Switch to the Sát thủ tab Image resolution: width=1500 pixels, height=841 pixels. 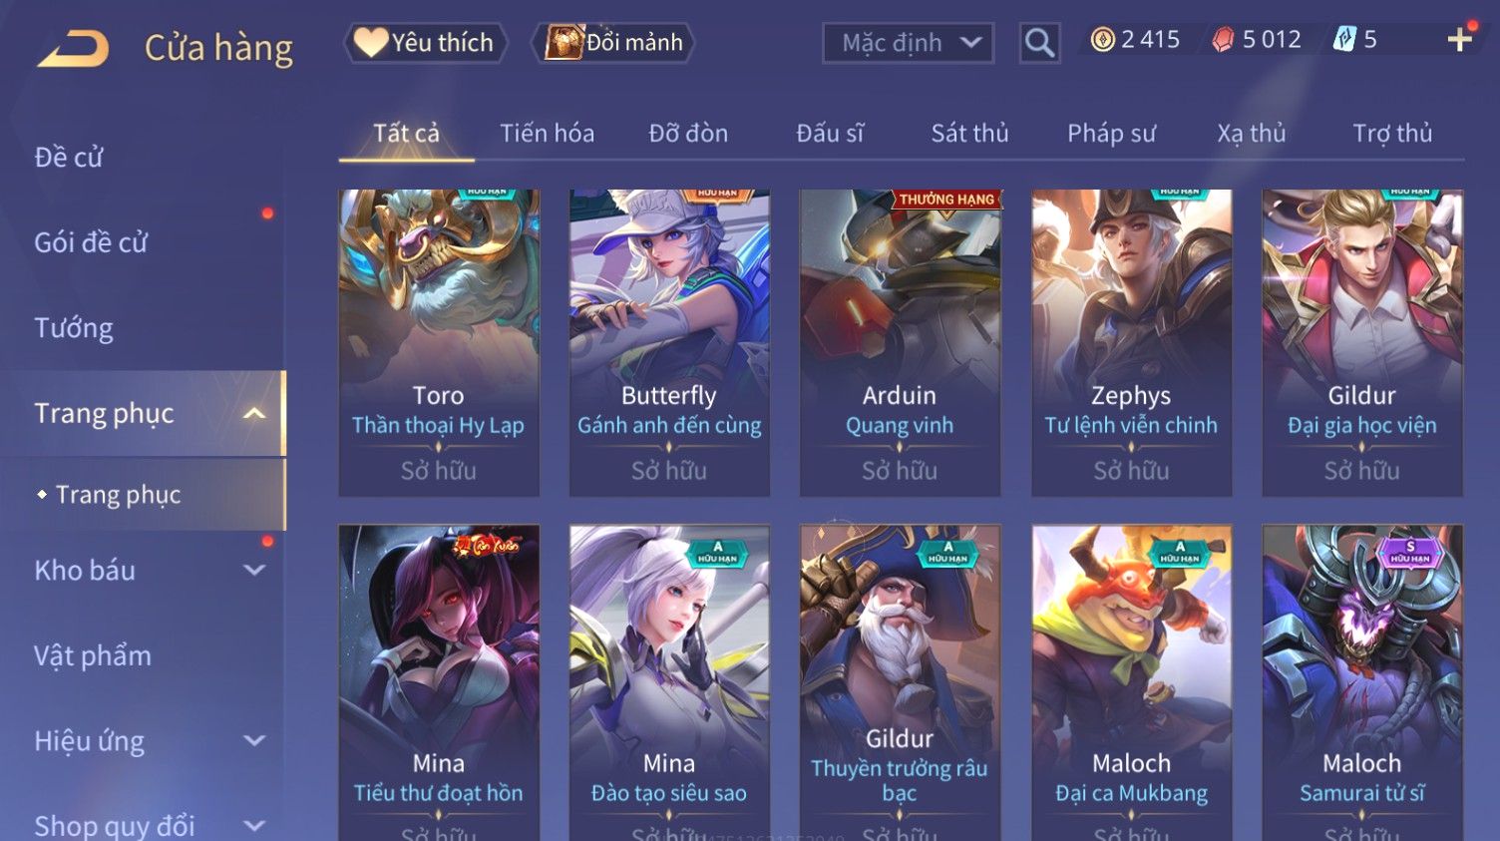tap(969, 134)
